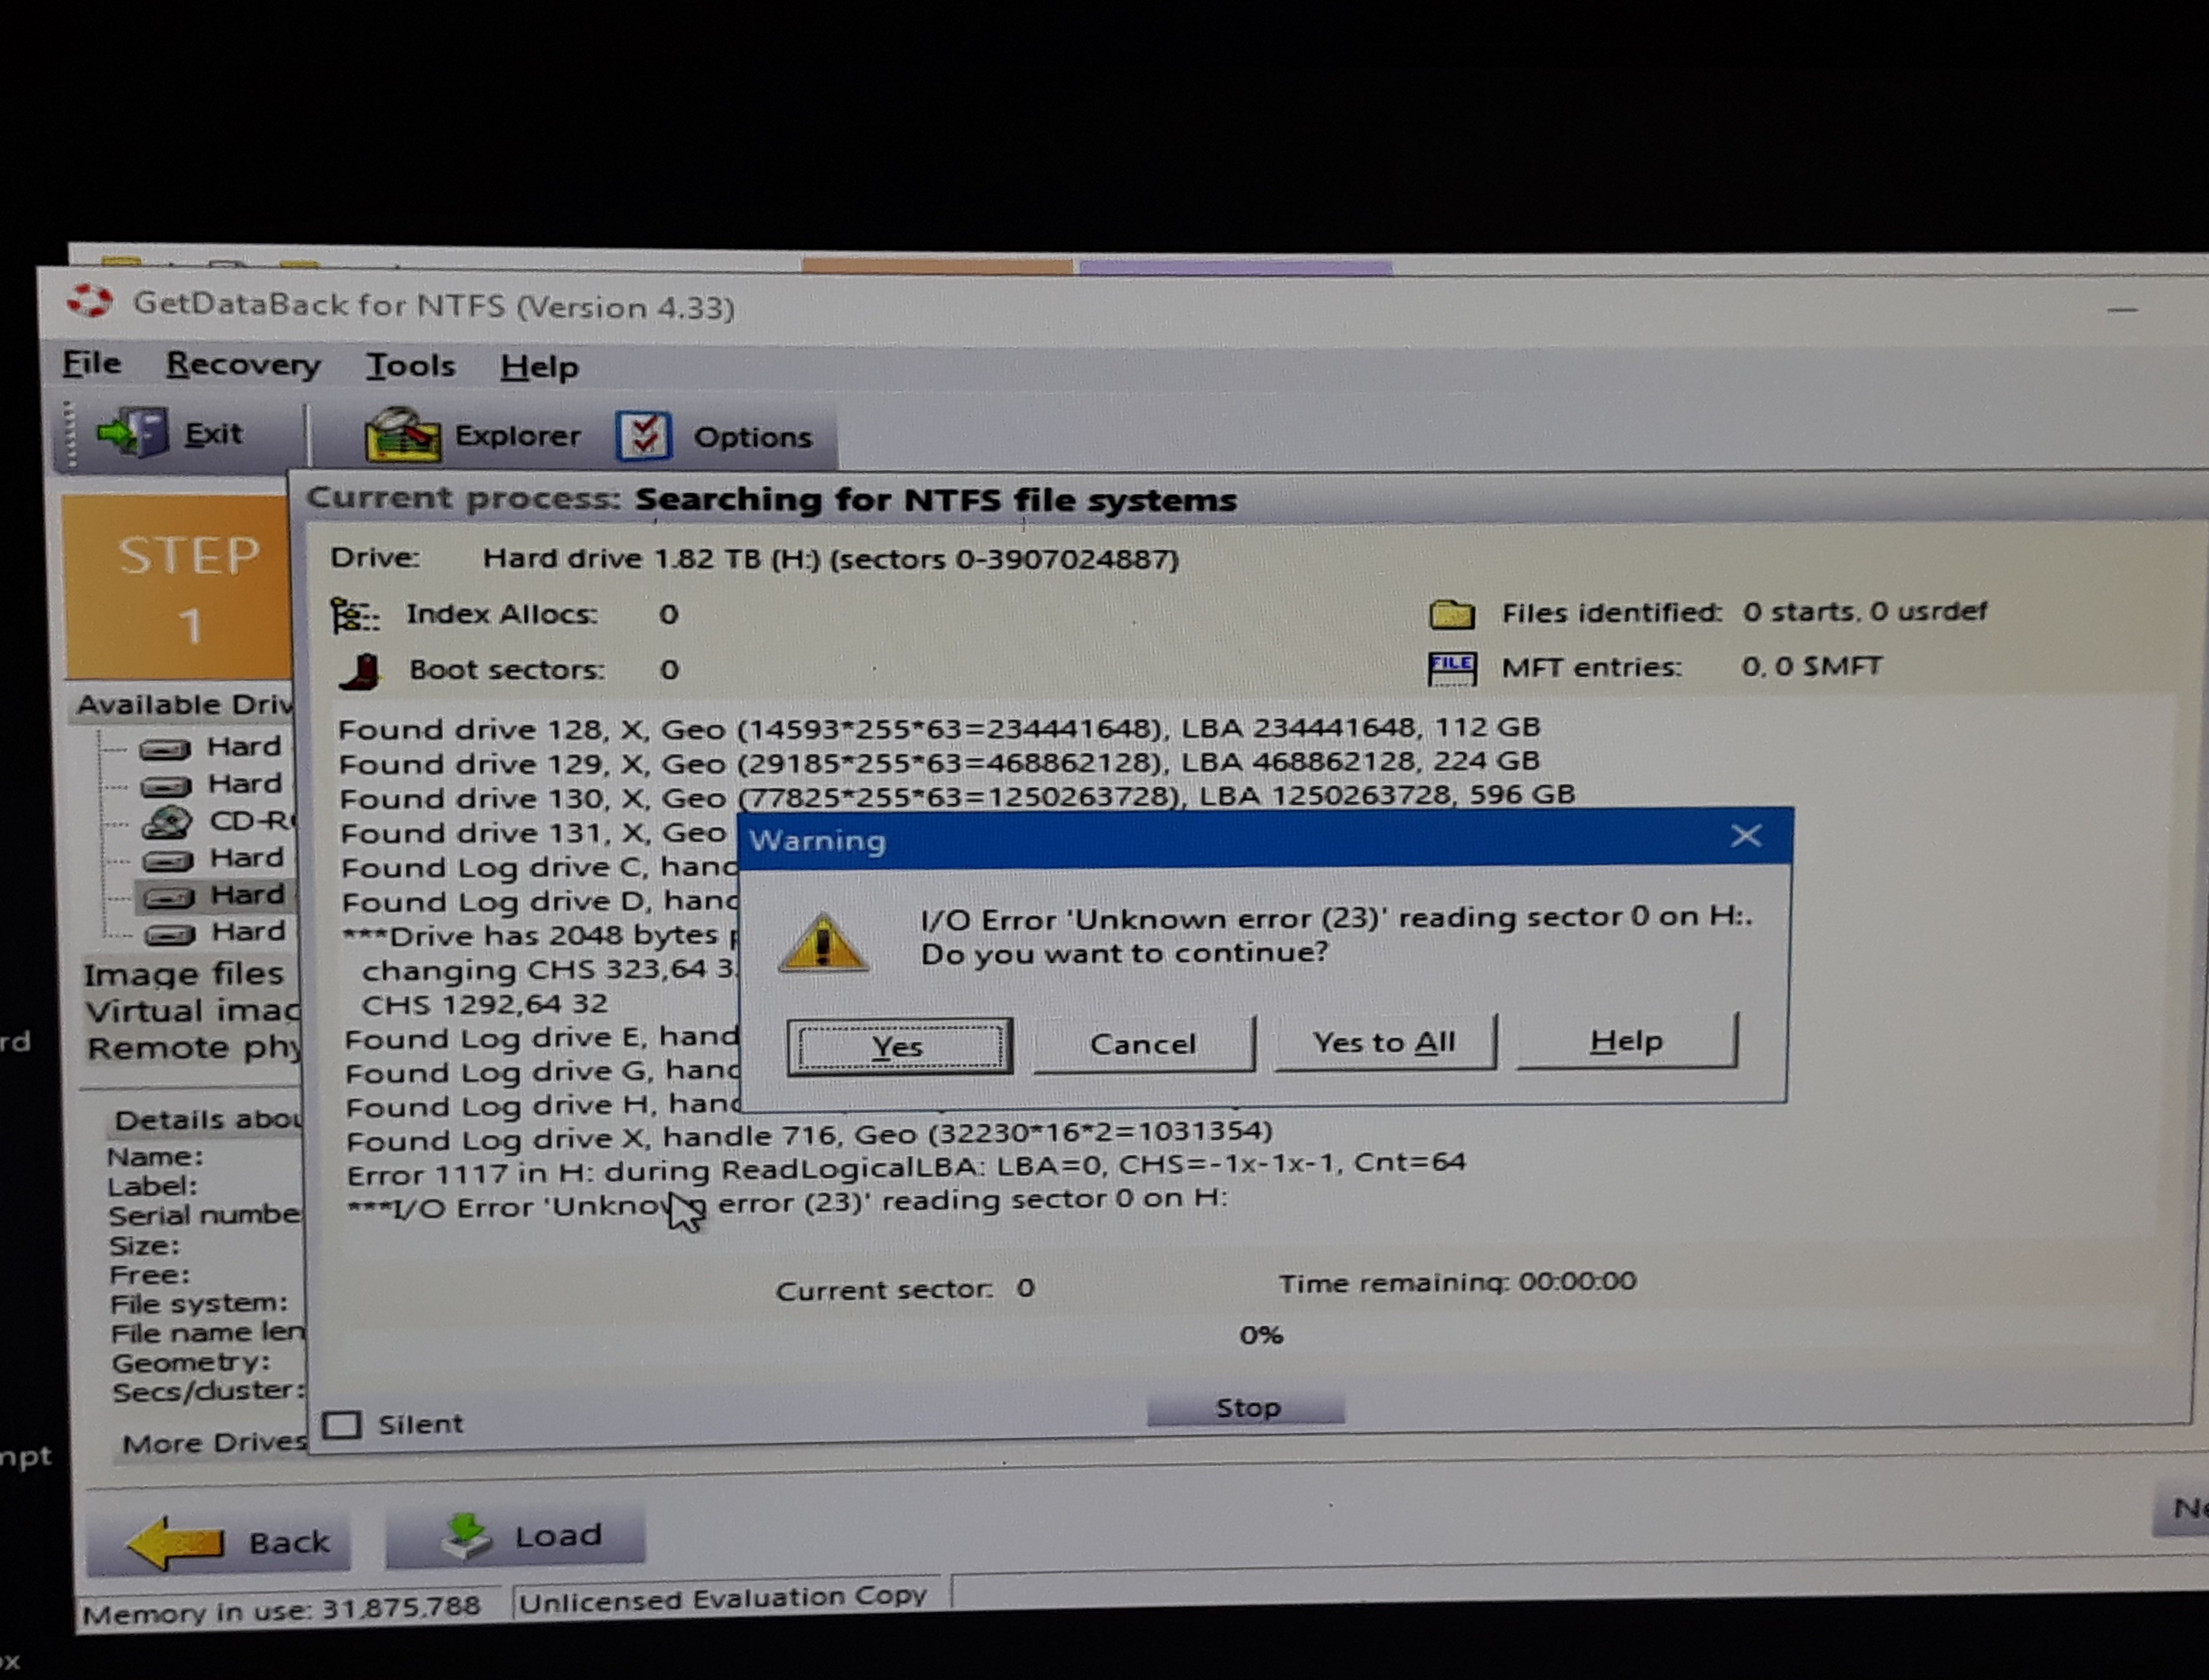Click the Files identified folder icon
This screenshot has width=2209, height=1680.
1452,613
